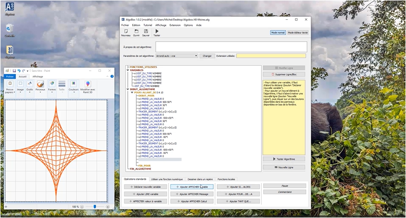This screenshot has height=218, width=406.
Task: Run the algorithm with the Tester play icon
Action: 157,32
